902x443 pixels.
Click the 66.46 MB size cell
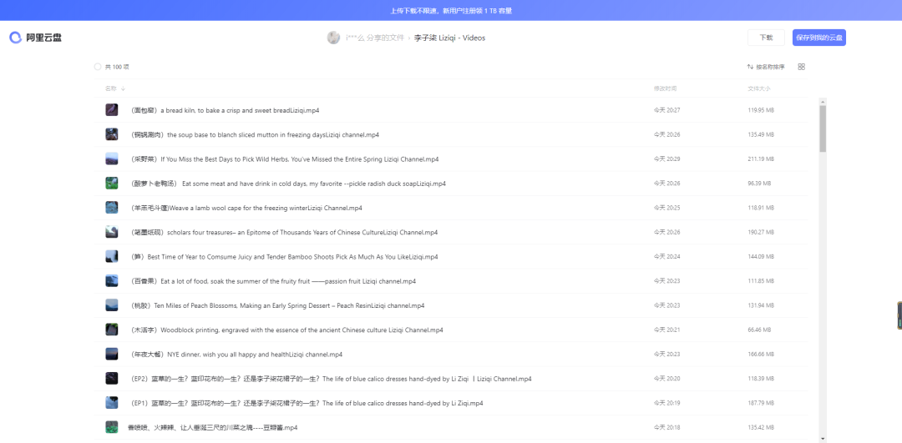pos(758,330)
